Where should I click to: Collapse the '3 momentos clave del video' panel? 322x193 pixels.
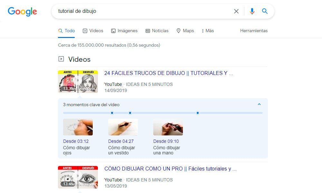pyautogui.click(x=259, y=104)
